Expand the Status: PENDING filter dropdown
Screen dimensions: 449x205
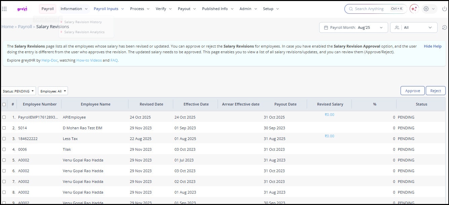pos(18,91)
